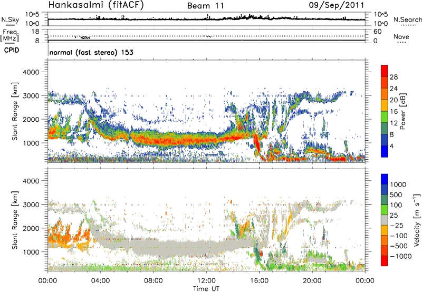Click the 04:00 time tick label
Viewport: 422px width, 292px height.
point(100,281)
